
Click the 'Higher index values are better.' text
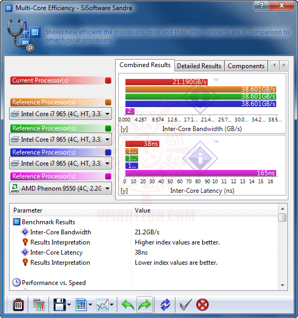click(177, 242)
